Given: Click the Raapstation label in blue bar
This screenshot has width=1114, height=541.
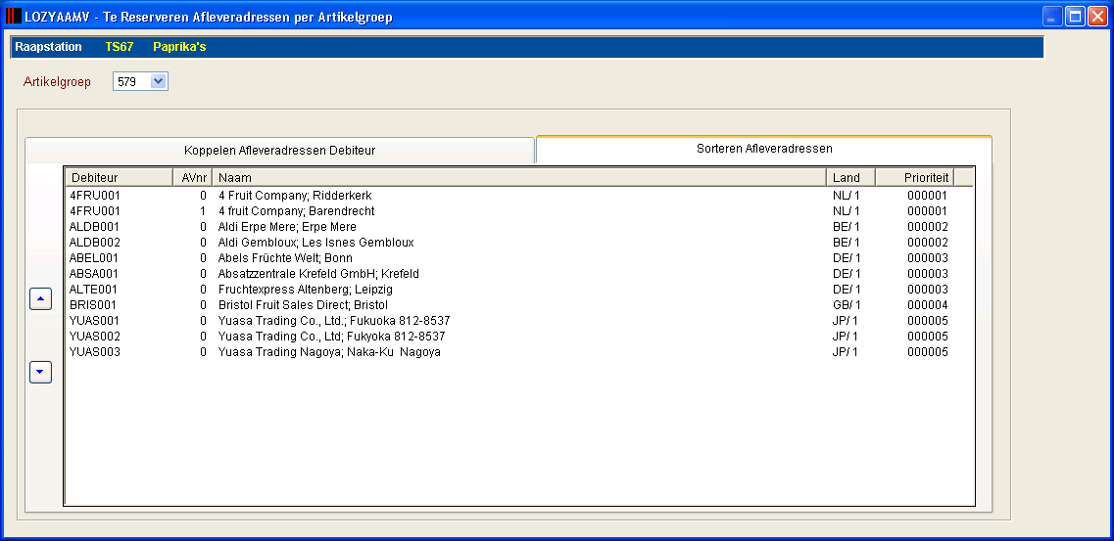Looking at the screenshot, I should tap(48, 47).
